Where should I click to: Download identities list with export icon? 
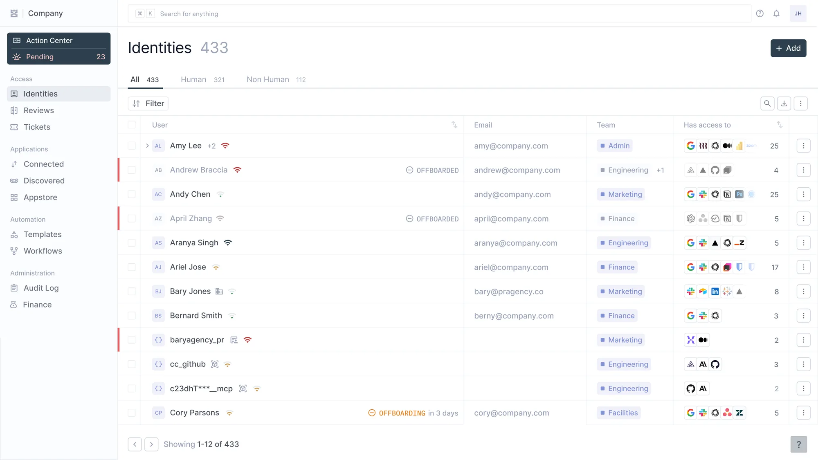click(784, 103)
